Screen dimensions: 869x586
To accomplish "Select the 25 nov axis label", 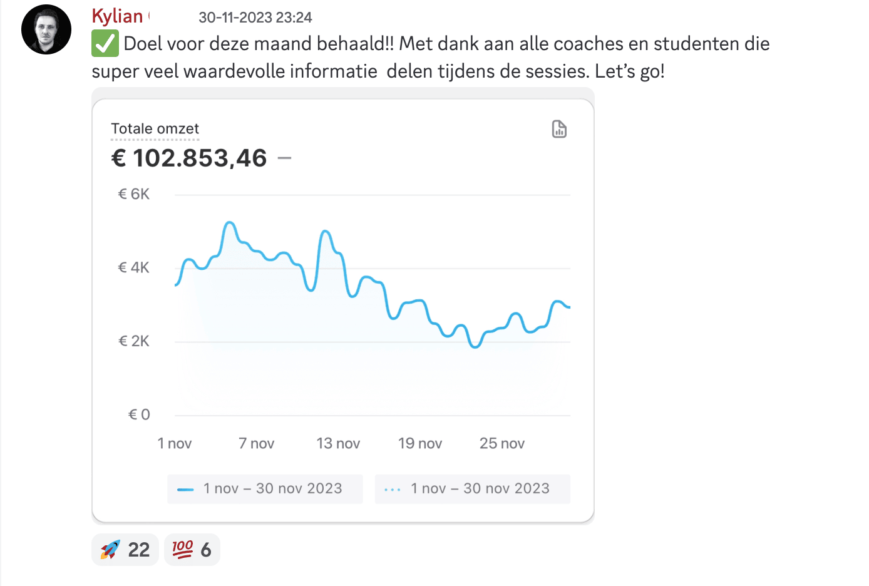I will (502, 443).
